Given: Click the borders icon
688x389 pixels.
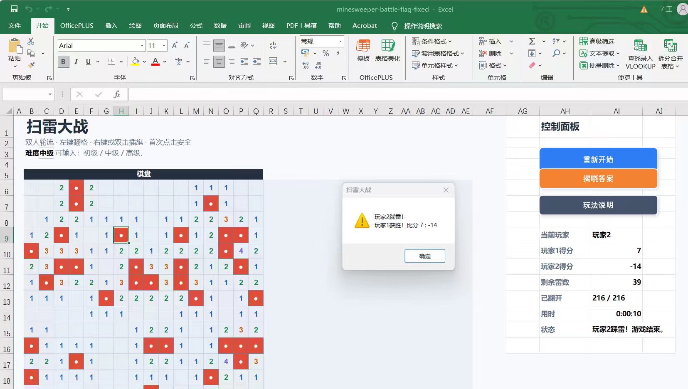Looking at the screenshot, I should point(111,62).
